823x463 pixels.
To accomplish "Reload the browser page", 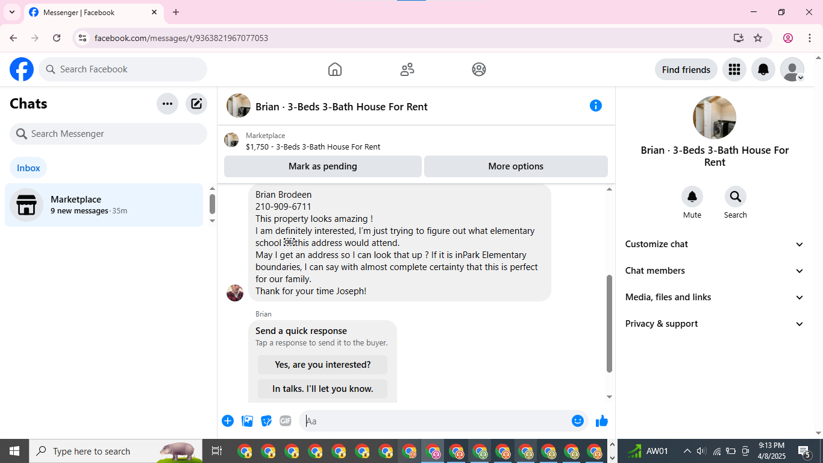I will [x=57, y=38].
